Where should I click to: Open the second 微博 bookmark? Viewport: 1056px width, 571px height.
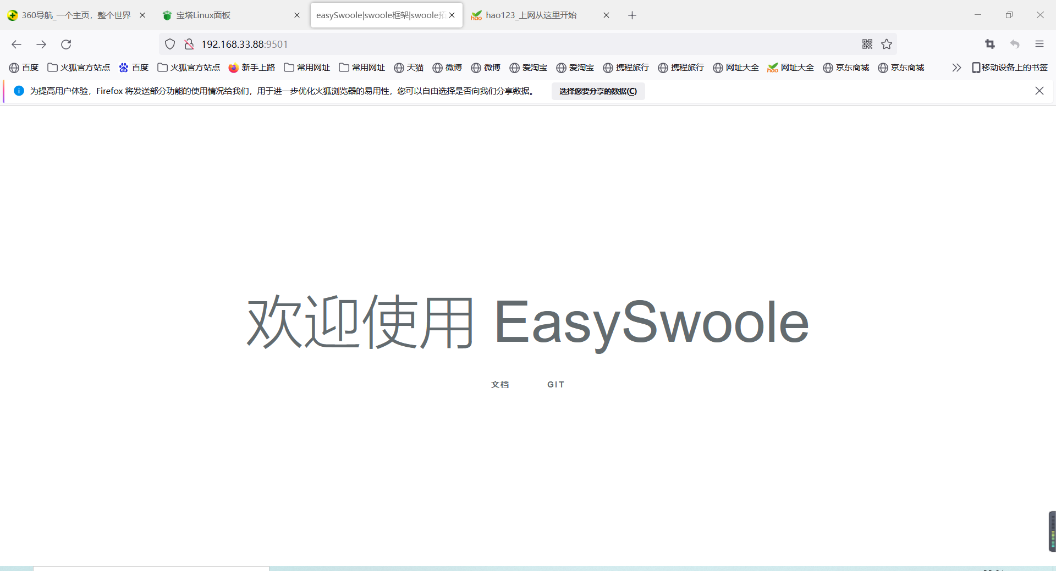(x=486, y=68)
